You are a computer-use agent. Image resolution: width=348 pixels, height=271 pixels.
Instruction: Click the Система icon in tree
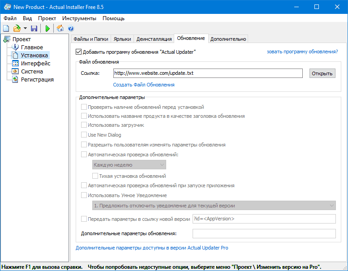15,72
